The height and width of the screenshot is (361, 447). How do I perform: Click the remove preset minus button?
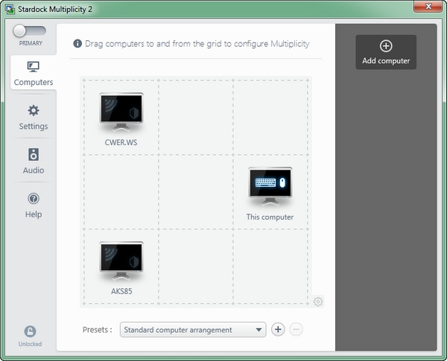point(296,330)
